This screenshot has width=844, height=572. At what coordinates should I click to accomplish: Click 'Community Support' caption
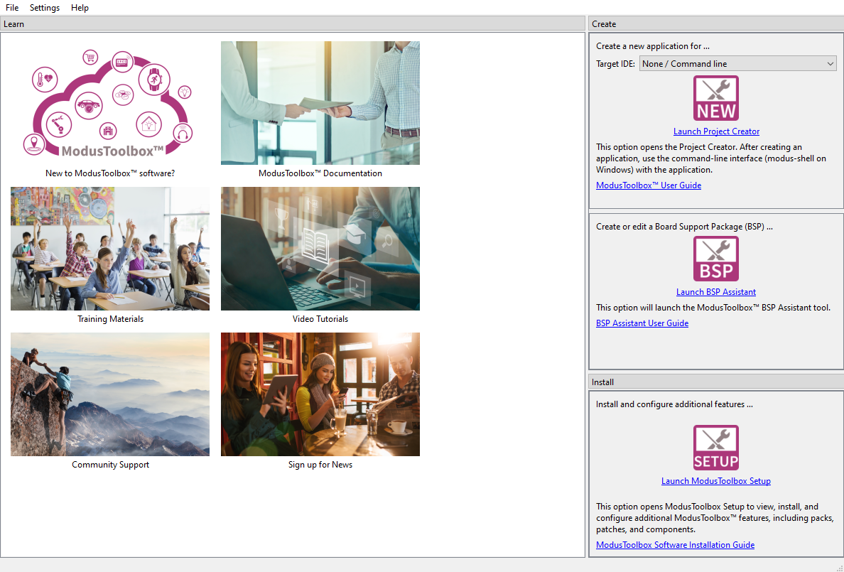110,465
